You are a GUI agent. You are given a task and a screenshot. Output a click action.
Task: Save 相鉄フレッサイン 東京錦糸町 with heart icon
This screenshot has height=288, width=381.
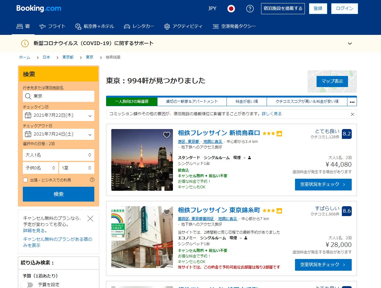coord(167,212)
